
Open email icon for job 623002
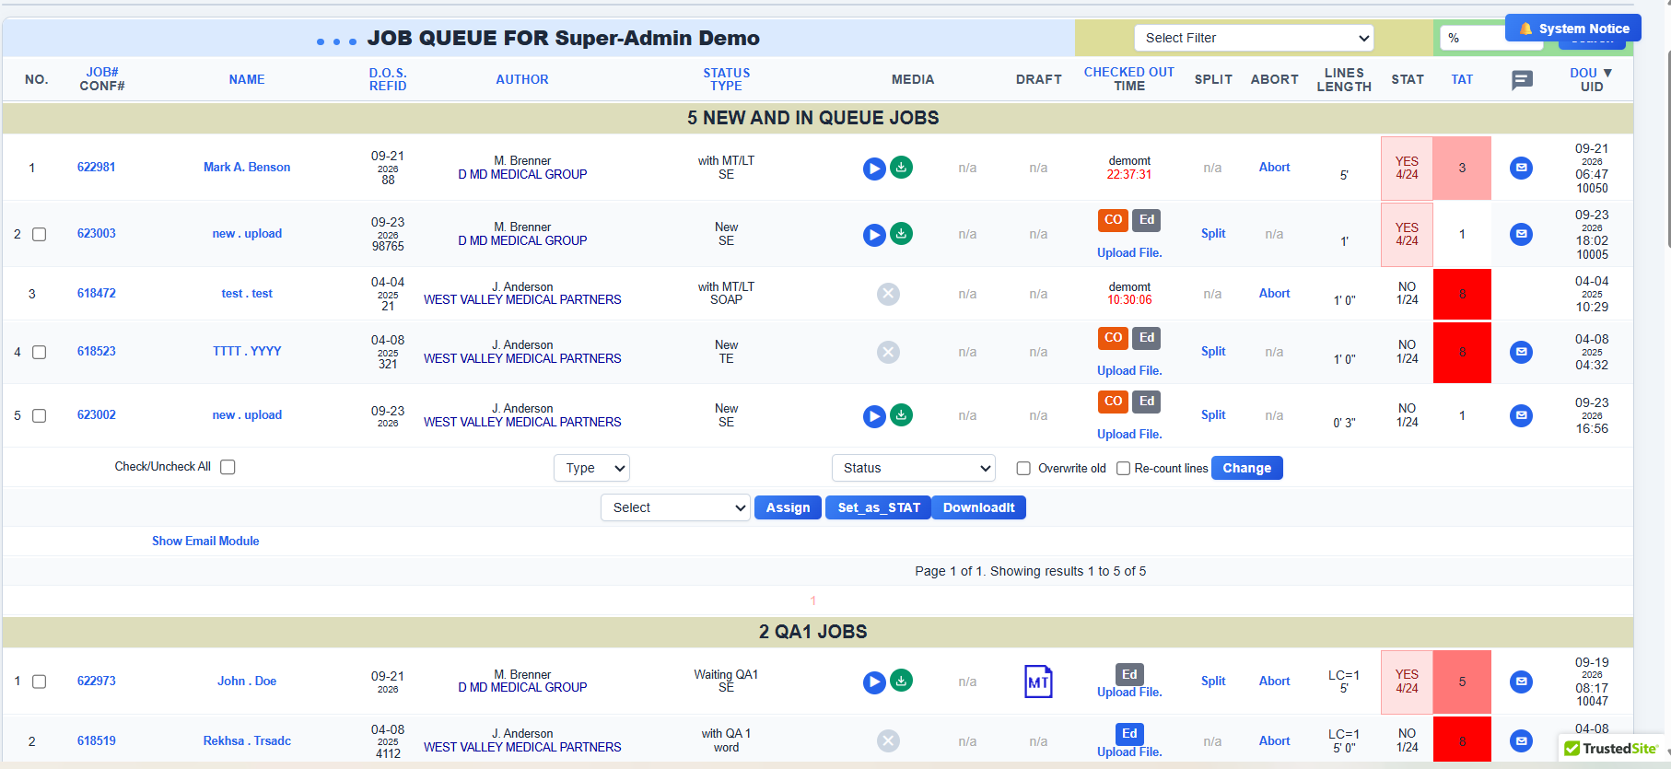pyautogui.click(x=1522, y=415)
